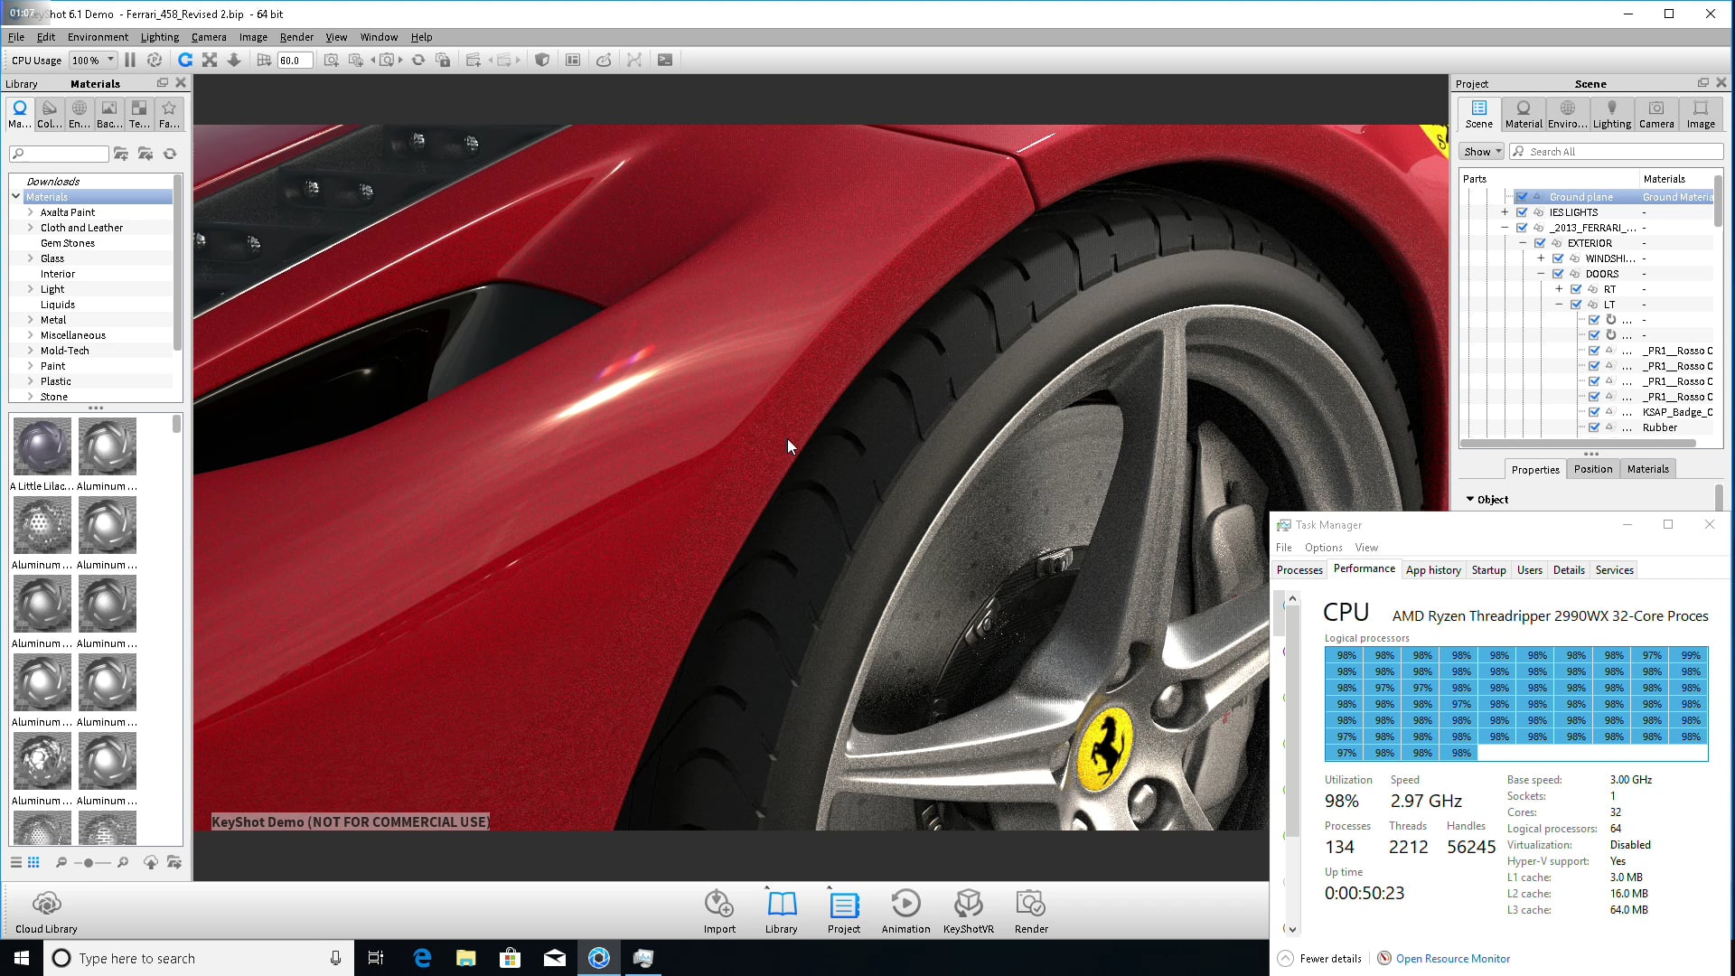Open Windows Start menu

pos(22,958)
